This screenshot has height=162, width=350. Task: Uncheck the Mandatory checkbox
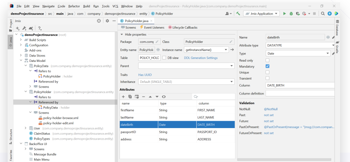click(x=267, y=66)
